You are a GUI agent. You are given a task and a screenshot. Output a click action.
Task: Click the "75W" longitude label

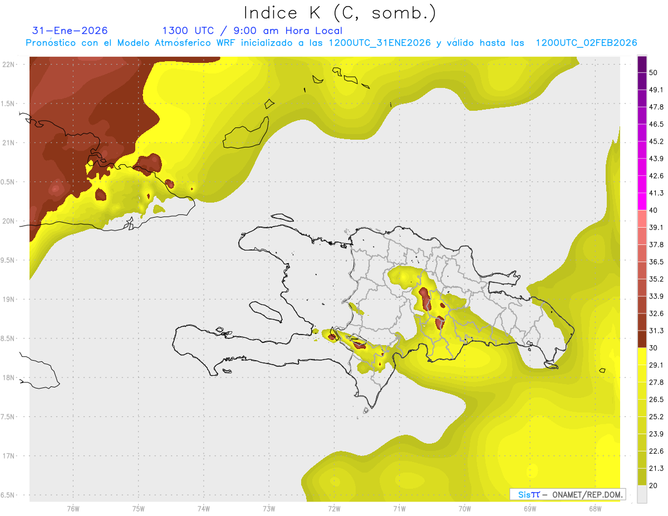(139, 508)
